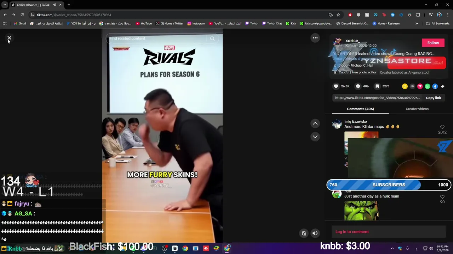Get the embed code via the embed icon
Viewport: 453px width, 254px height.
[x=412, y=86]
